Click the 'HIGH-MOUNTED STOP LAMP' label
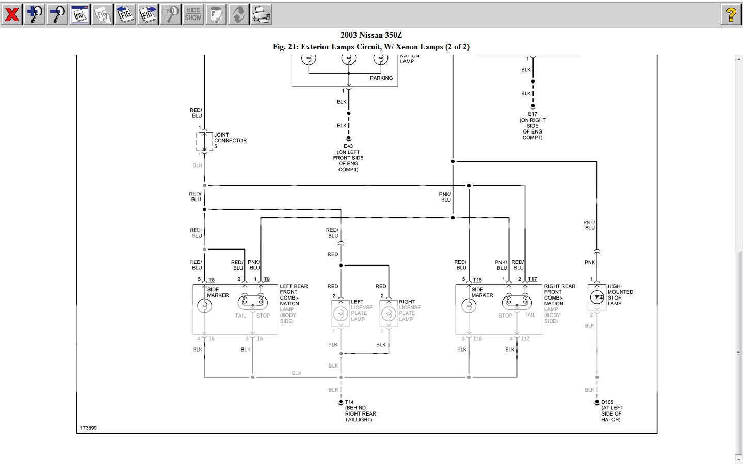Viewport: 743px width, 464px height. click(620, 294)
